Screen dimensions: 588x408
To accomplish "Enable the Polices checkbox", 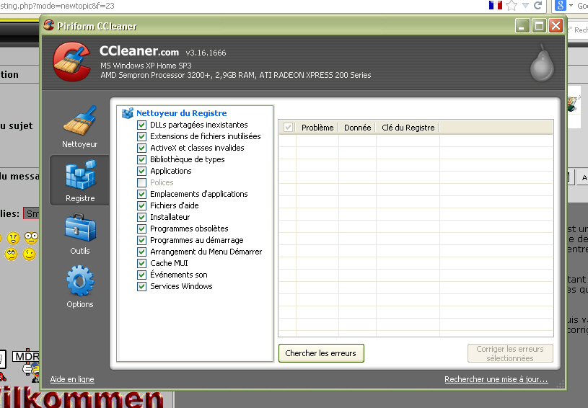I will tap(141, 182).
